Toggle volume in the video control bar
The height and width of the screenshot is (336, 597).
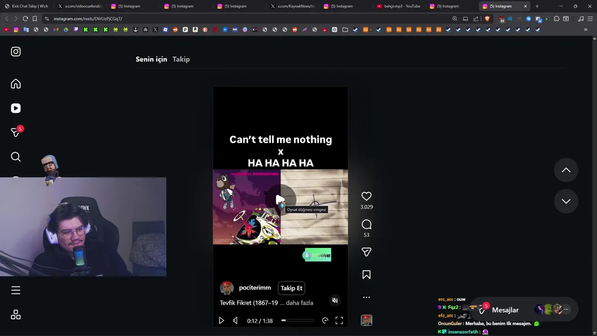[x=235, y=321]
